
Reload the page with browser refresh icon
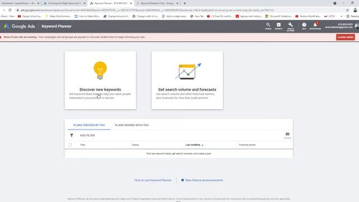[10, 10]
